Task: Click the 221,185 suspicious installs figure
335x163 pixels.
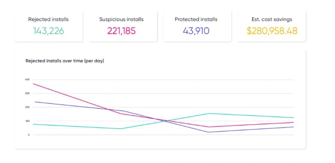Action: coord(122,30)
